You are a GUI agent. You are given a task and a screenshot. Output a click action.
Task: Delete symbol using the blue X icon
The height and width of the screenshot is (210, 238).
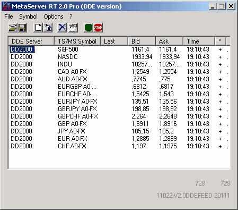click(x=62, y=28)
